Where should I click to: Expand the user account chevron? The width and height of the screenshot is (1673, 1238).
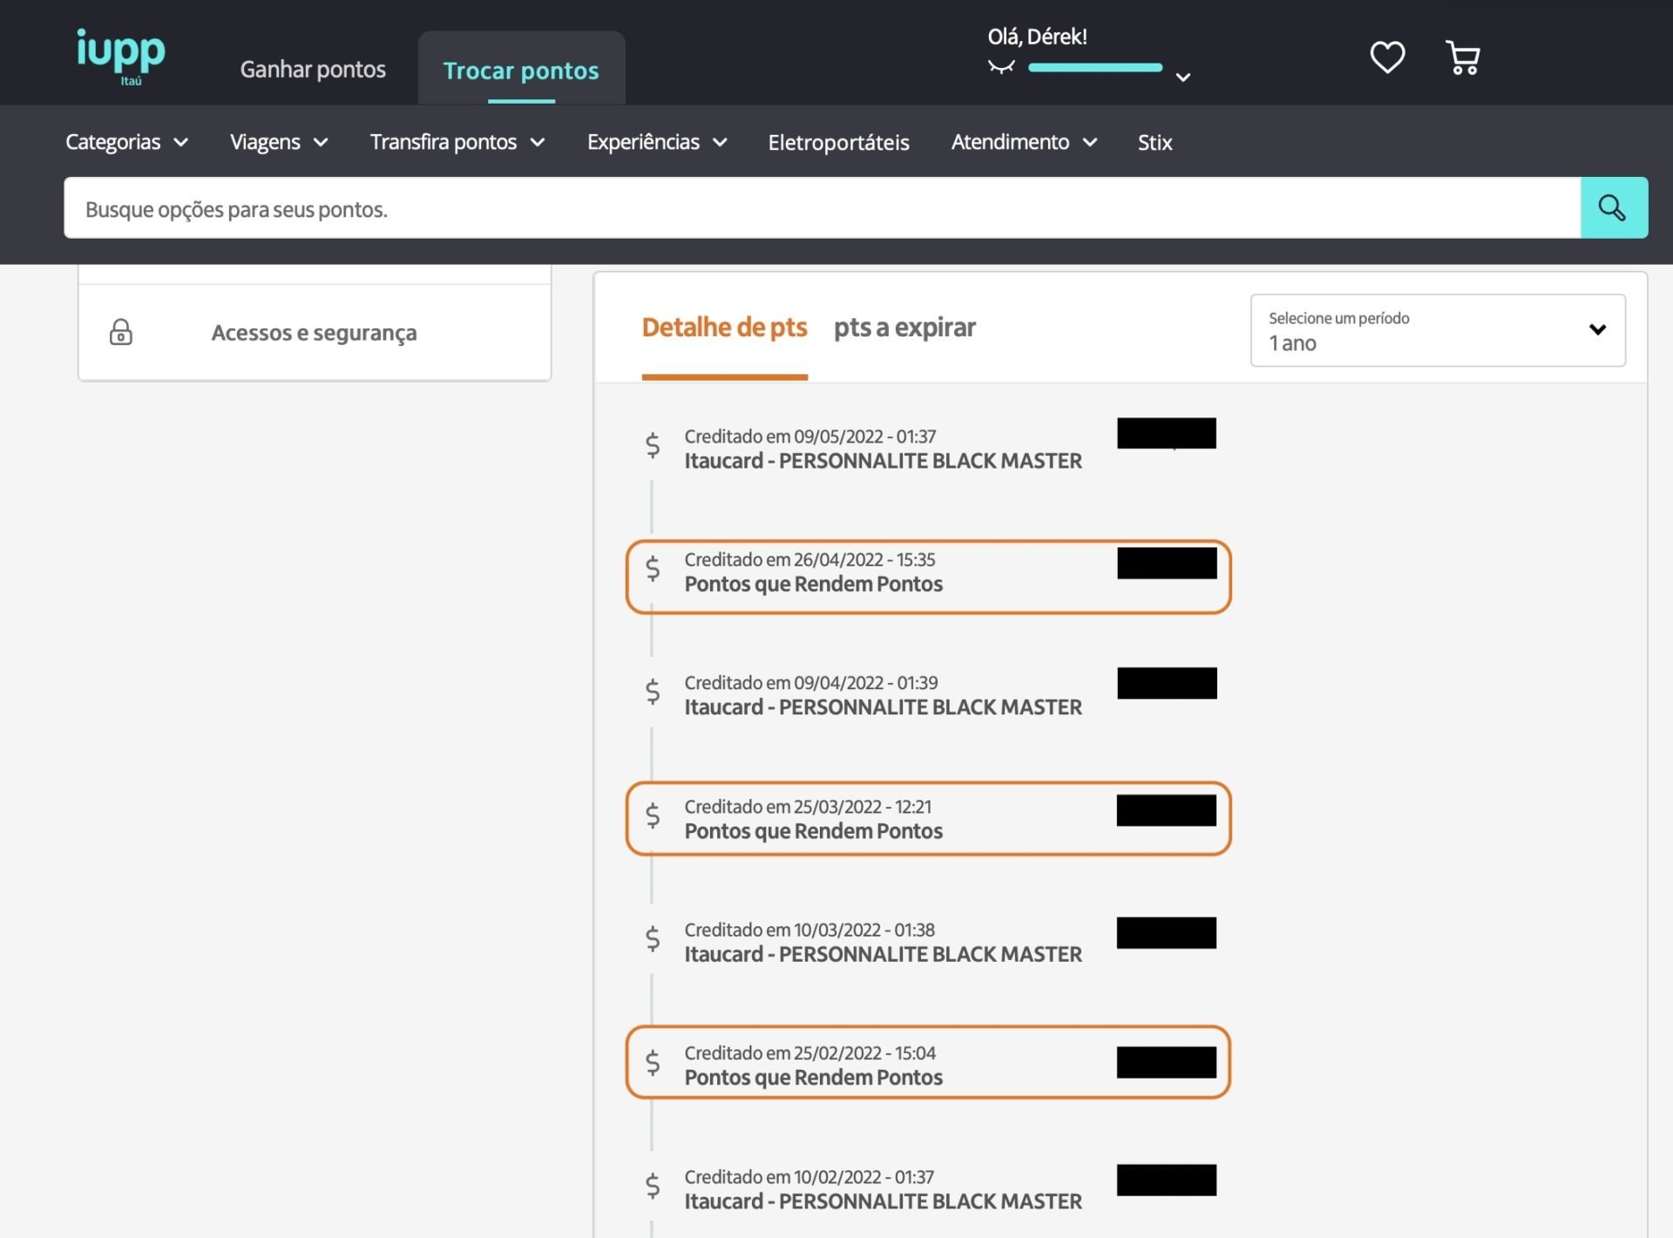(x=1183, y=77)
